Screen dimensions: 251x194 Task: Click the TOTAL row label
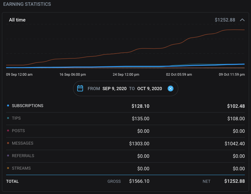12,181
